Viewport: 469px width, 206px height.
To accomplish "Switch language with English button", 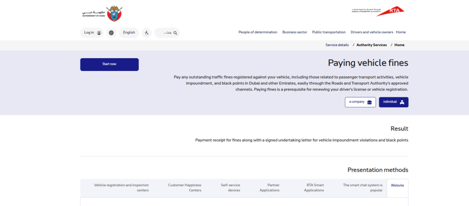I will [x=129, y=33].
